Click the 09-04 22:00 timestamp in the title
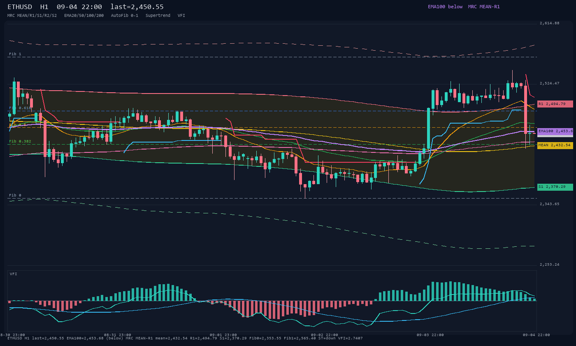 79,7
